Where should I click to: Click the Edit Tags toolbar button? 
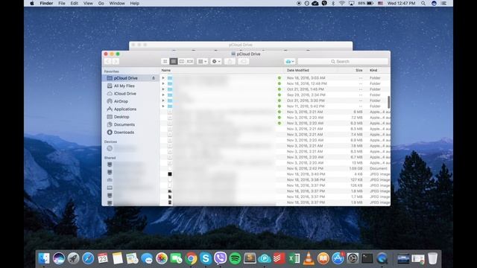[243, 61]
